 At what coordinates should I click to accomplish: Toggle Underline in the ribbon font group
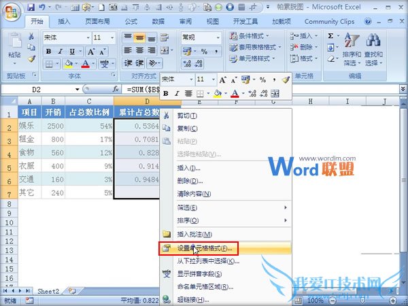click(72, 51)
